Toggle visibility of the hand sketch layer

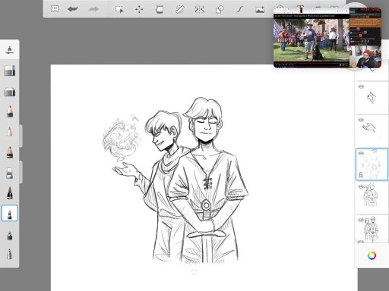(361, 120)
